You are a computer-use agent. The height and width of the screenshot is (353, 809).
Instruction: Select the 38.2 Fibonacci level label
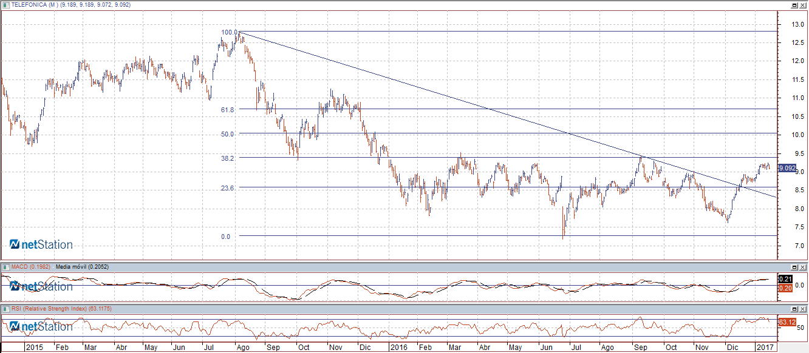(228, 158)
